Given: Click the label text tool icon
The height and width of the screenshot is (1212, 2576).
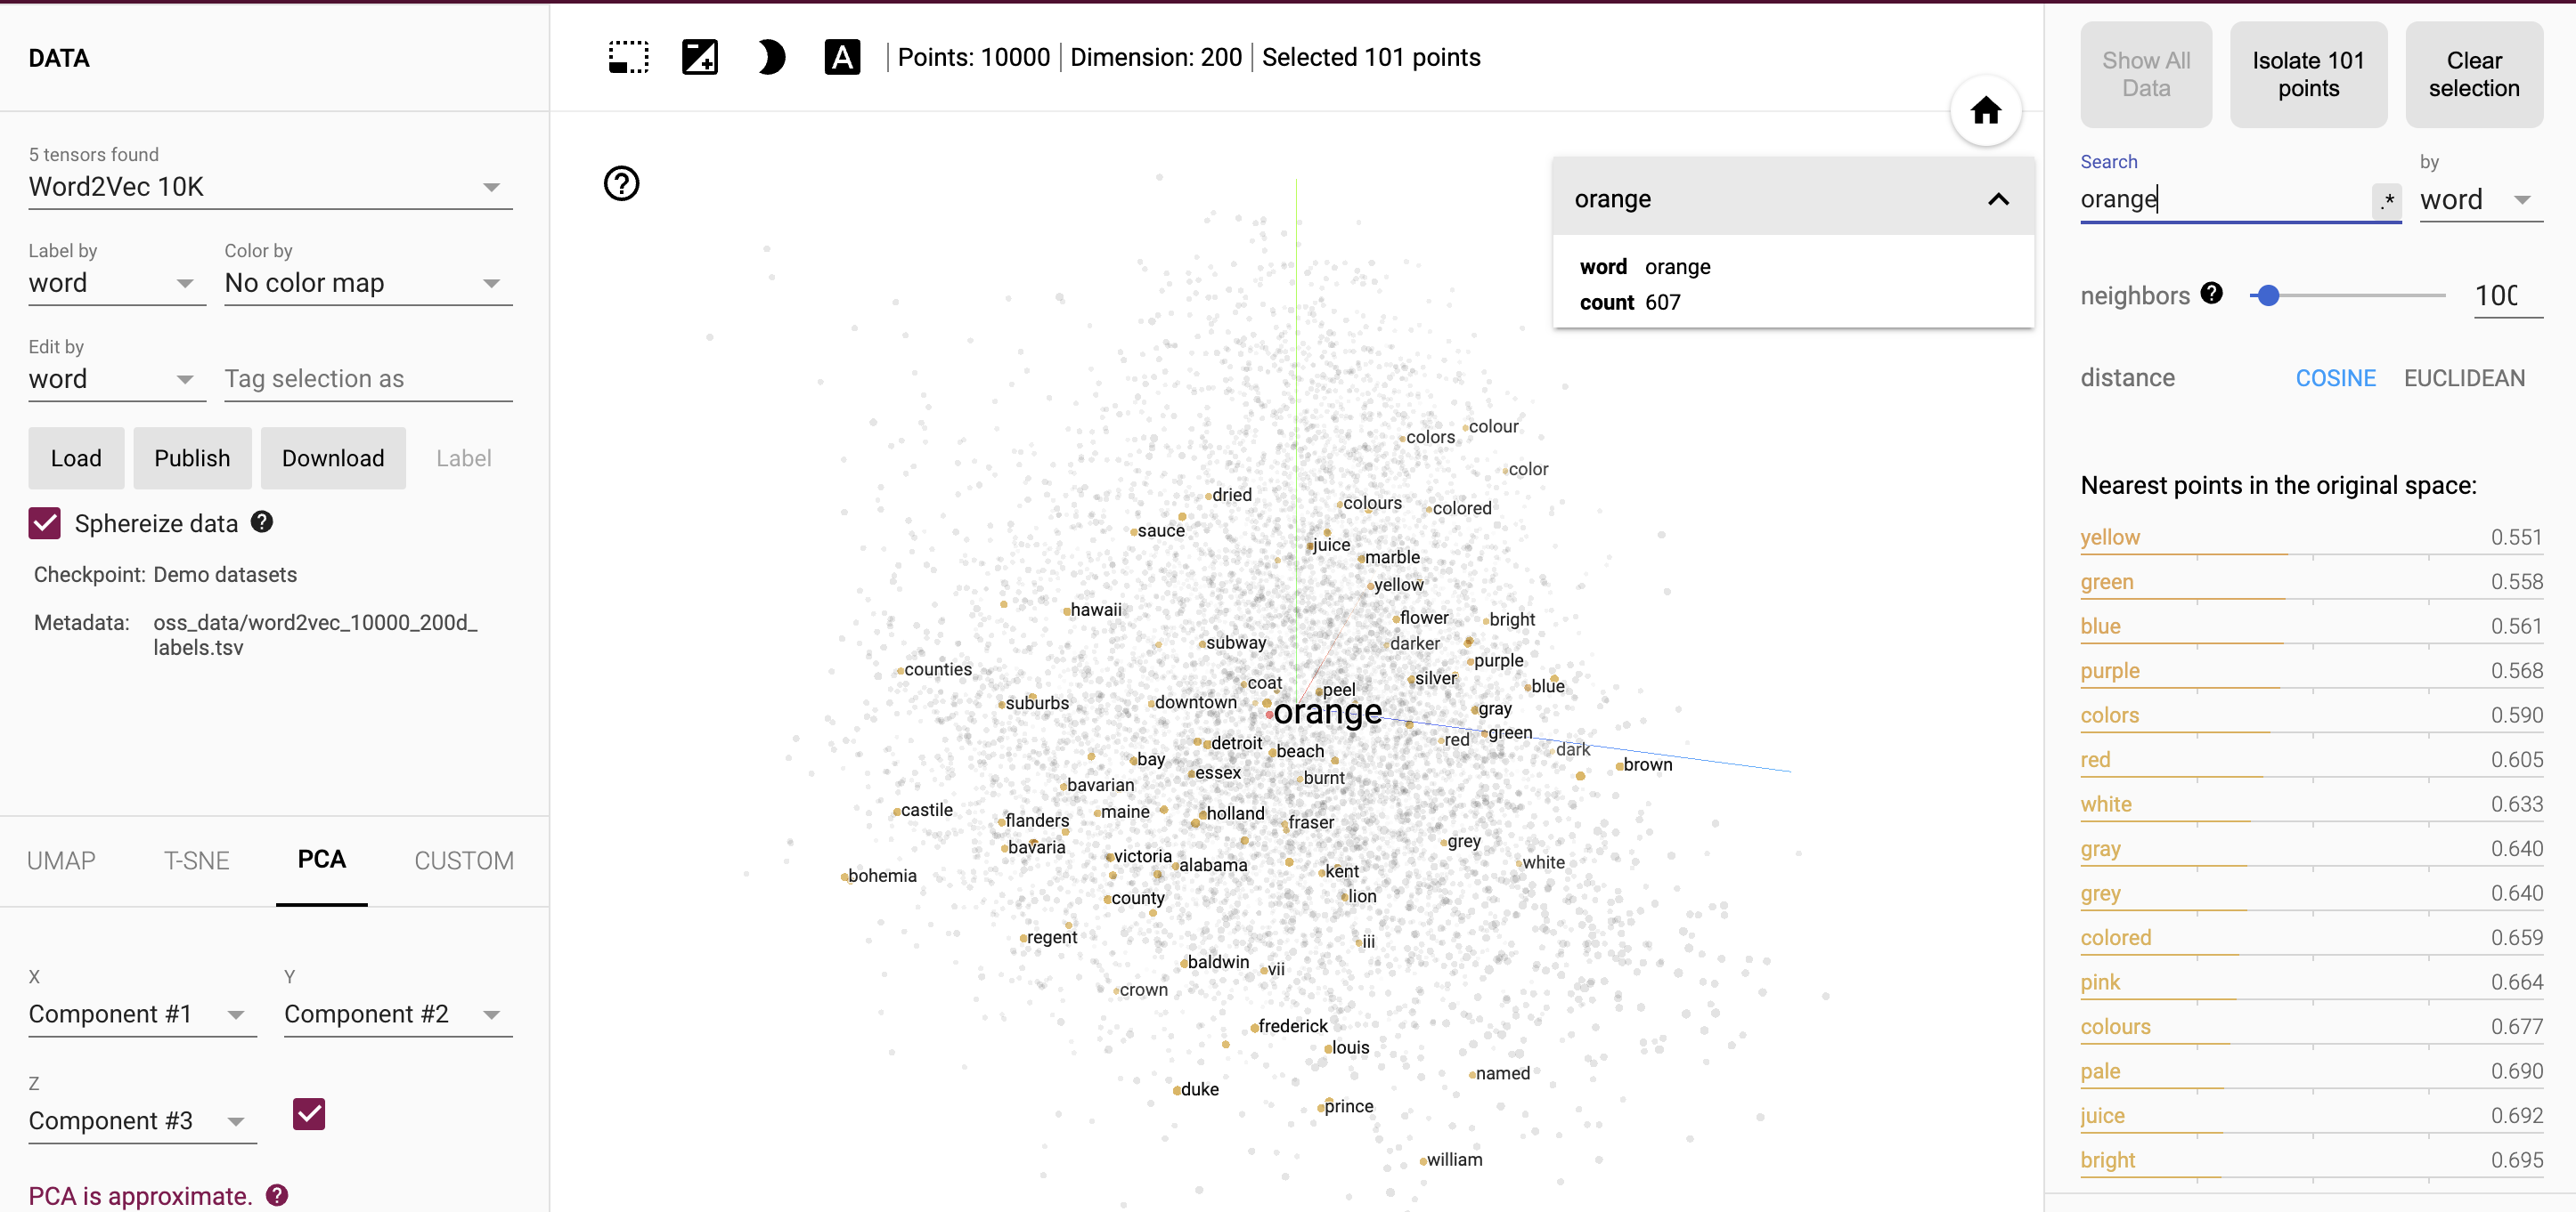Looking at the screenshot, I should (x=843, y=59).
